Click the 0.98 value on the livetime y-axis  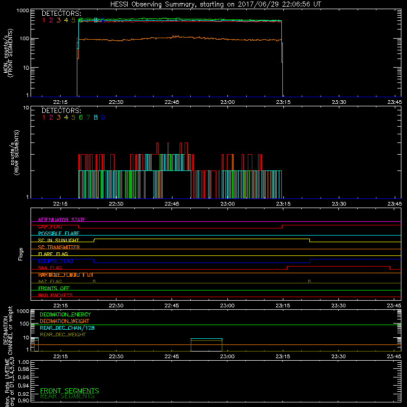[23, 369]
